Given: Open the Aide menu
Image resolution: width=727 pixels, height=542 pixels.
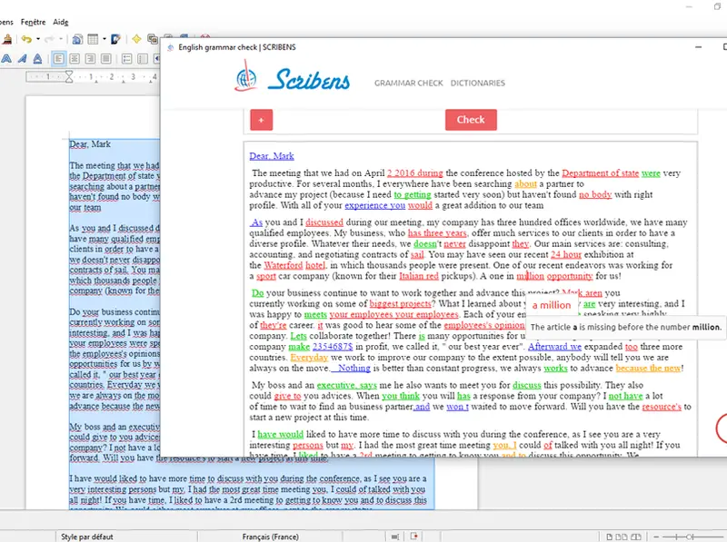Looking at the screenshot, I should click(x=60, y=22).
